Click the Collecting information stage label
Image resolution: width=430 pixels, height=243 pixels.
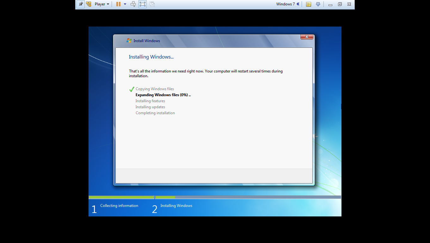coord(119,206)
